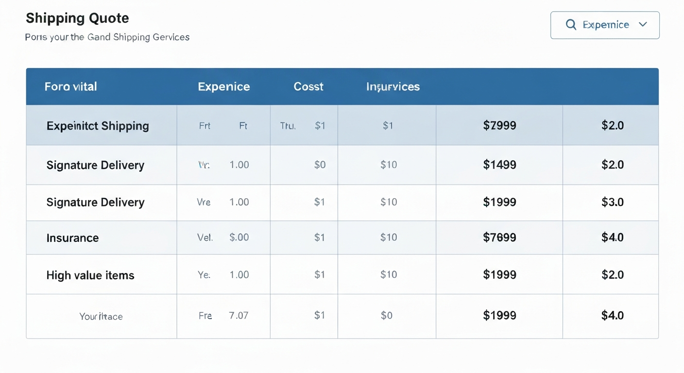The image size is (684, 373).
Task: Sort table by Cosst column header
Action: click(308, 86)
